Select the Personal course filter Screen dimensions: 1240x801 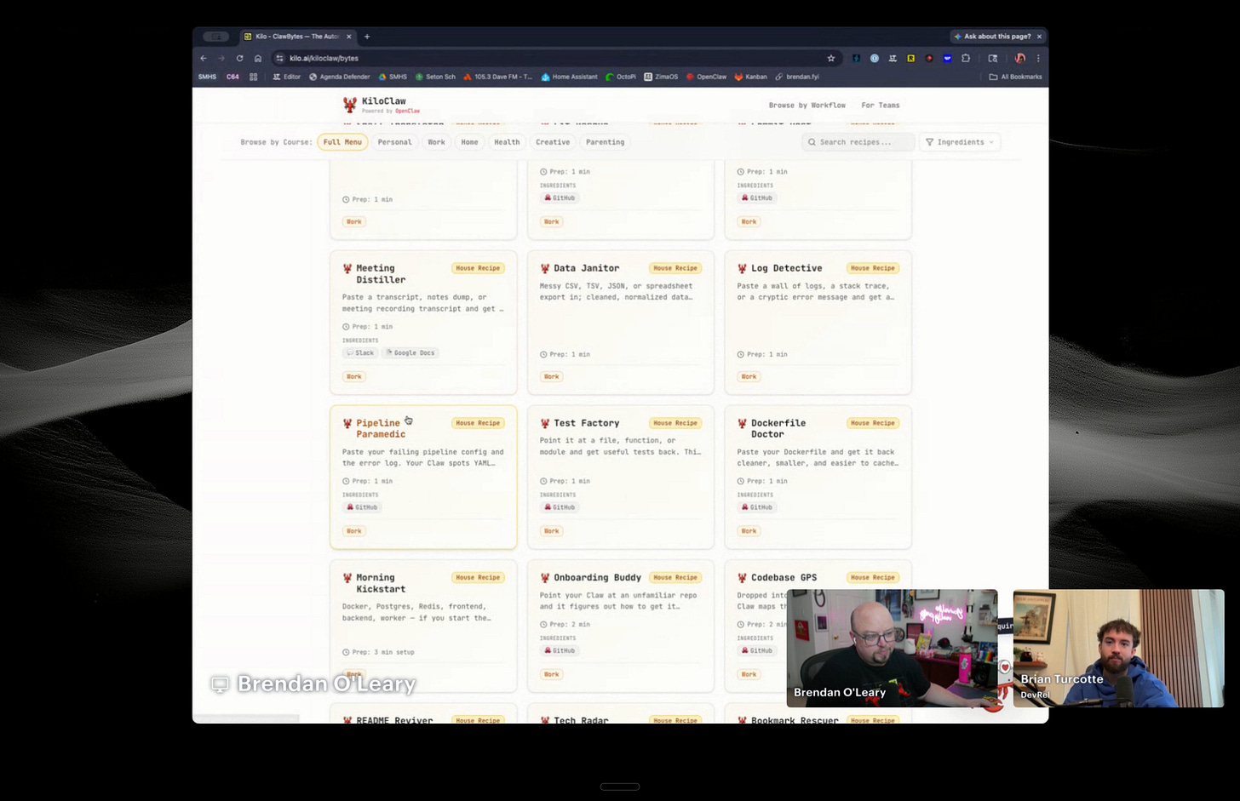pos(394,142)
